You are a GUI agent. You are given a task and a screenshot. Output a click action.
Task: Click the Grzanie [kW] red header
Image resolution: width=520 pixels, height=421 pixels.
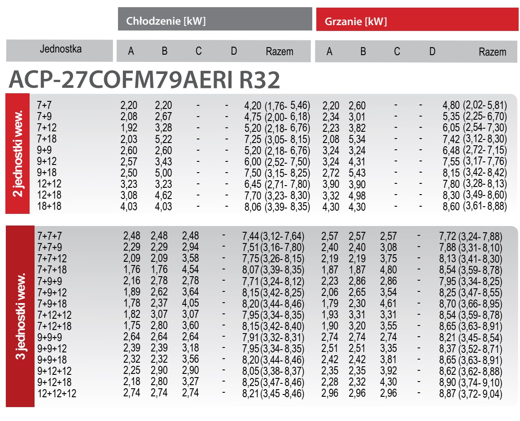(417, 20)
